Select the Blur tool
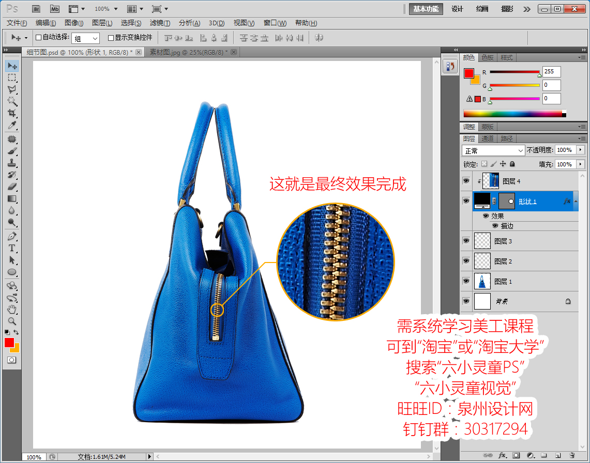The width and height of the screenshot is (590, 463). [x=12, y=210]
